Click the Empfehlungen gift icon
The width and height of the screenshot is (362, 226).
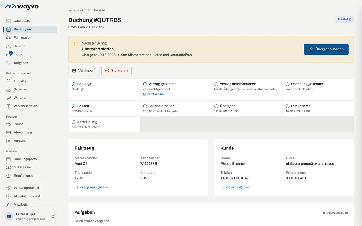tap(8, 176)
